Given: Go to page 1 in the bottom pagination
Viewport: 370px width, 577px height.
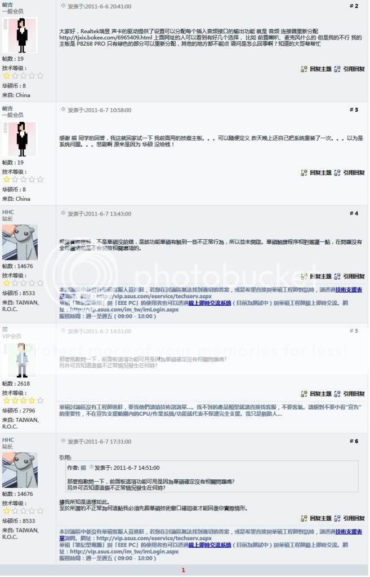Looking at the screenshot, I should 184,570.
